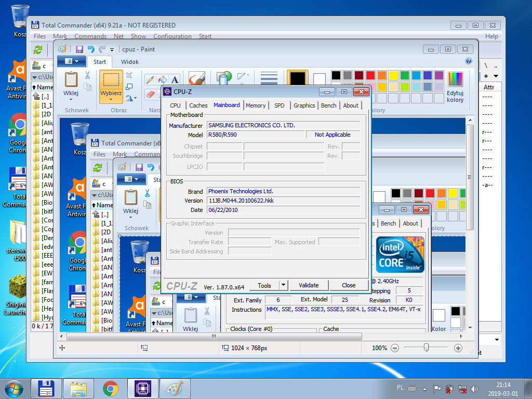Open Paint's blue file menu button

[x=71, y=61]
